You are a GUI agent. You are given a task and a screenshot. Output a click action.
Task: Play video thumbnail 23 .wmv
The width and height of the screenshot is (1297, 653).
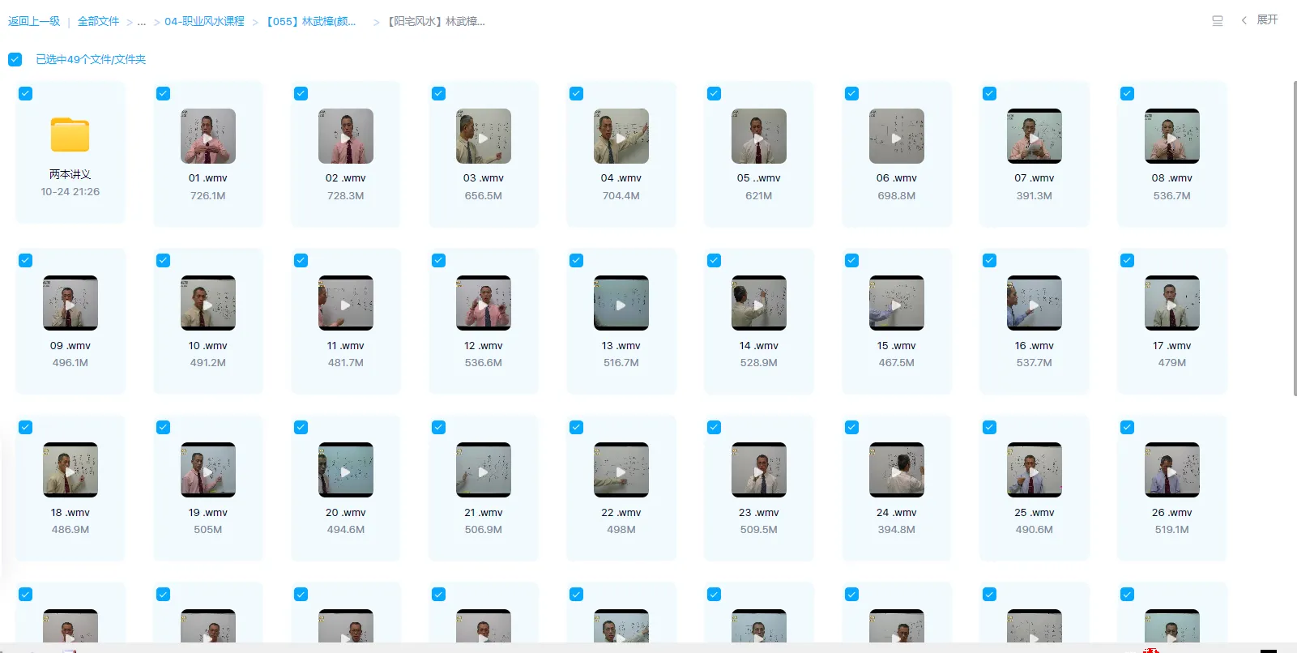759,470
